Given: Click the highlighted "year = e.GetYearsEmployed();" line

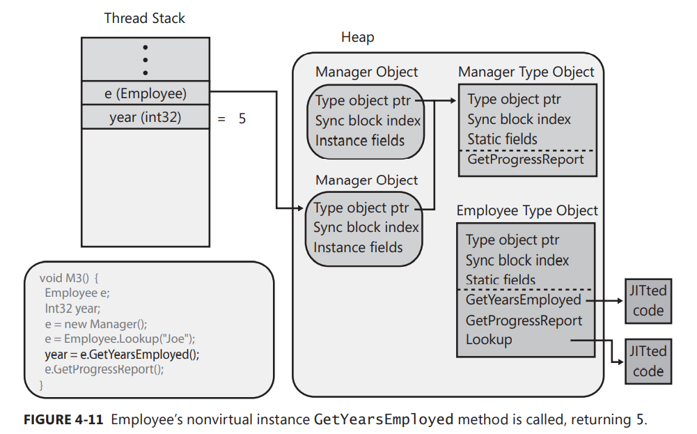Looking at the screenshot, I should (x=122, y=354).
